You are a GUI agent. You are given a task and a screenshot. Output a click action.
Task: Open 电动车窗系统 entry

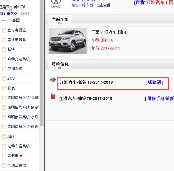point(19,146)
